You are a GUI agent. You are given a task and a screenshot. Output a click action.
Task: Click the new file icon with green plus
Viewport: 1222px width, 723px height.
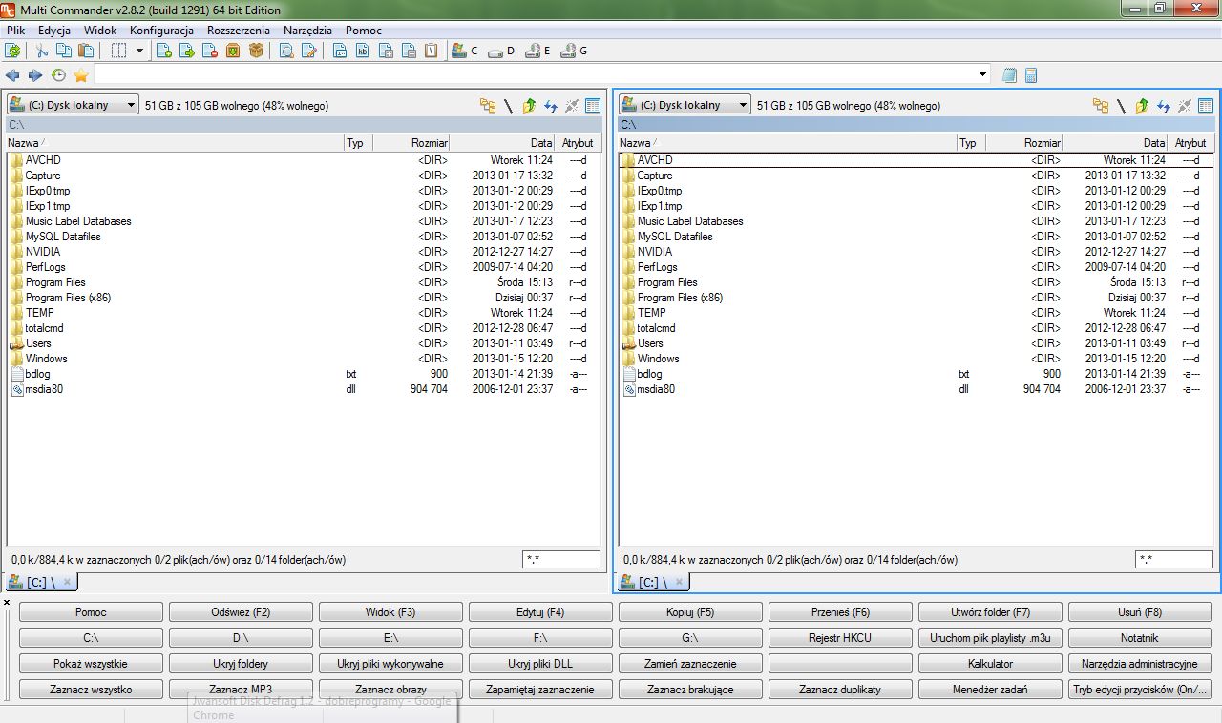pyautogui.click(x=164, y=51)
